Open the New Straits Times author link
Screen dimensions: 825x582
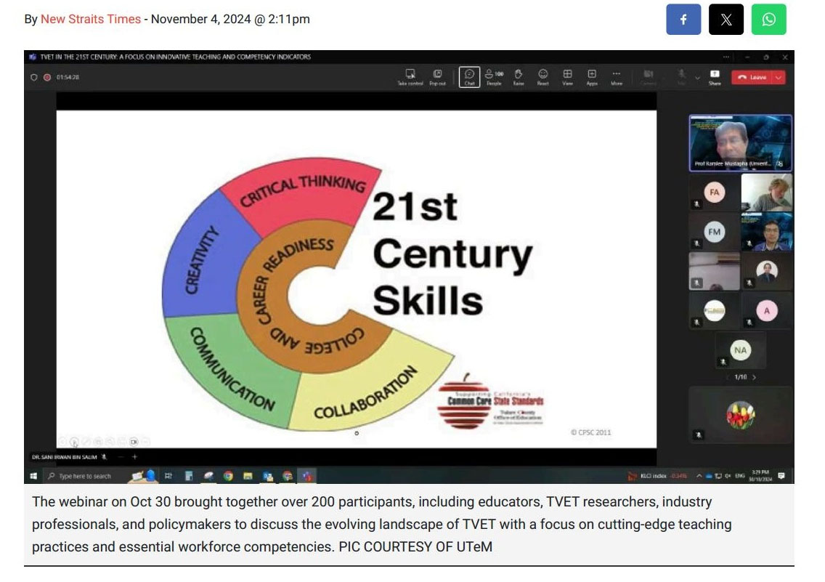[91, 20]
